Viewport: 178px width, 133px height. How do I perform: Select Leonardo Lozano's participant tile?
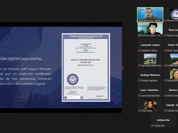coord(150,45)
